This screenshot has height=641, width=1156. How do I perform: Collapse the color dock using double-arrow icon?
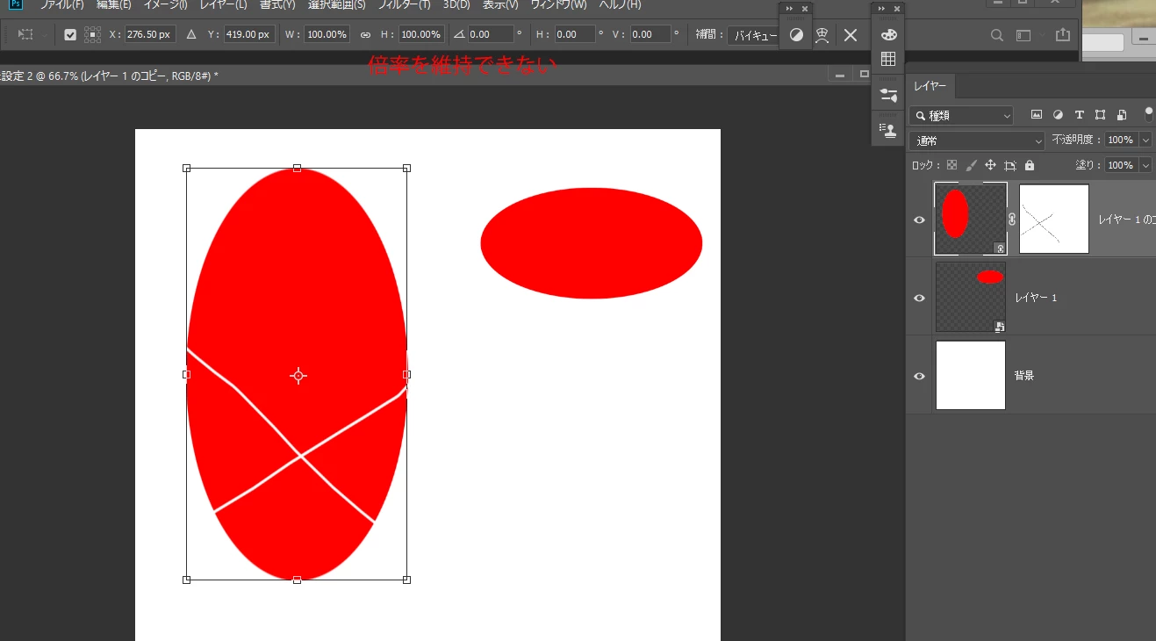coord(881,8)
